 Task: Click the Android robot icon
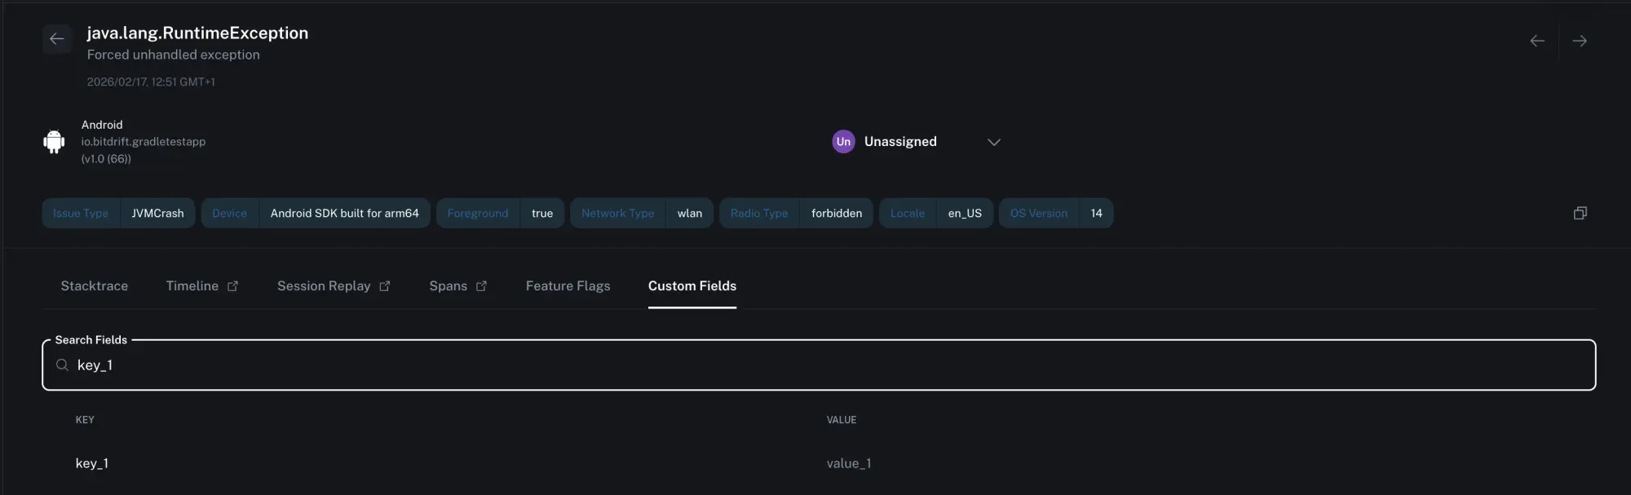54,142
